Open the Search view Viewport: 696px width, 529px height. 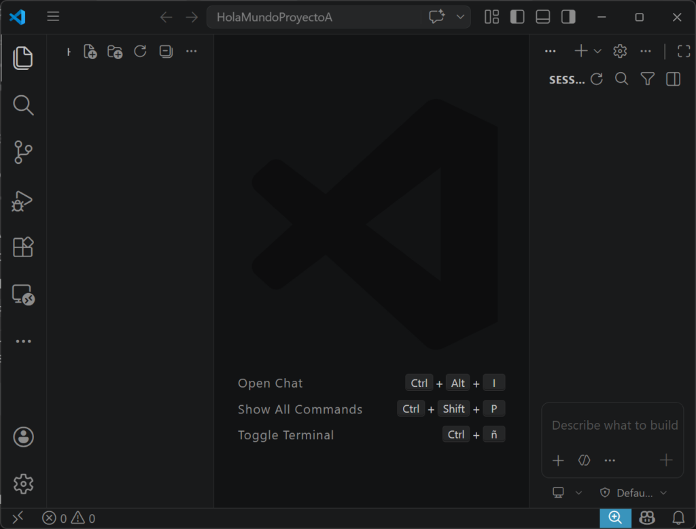pyautogui.click(x=23, y=105)
